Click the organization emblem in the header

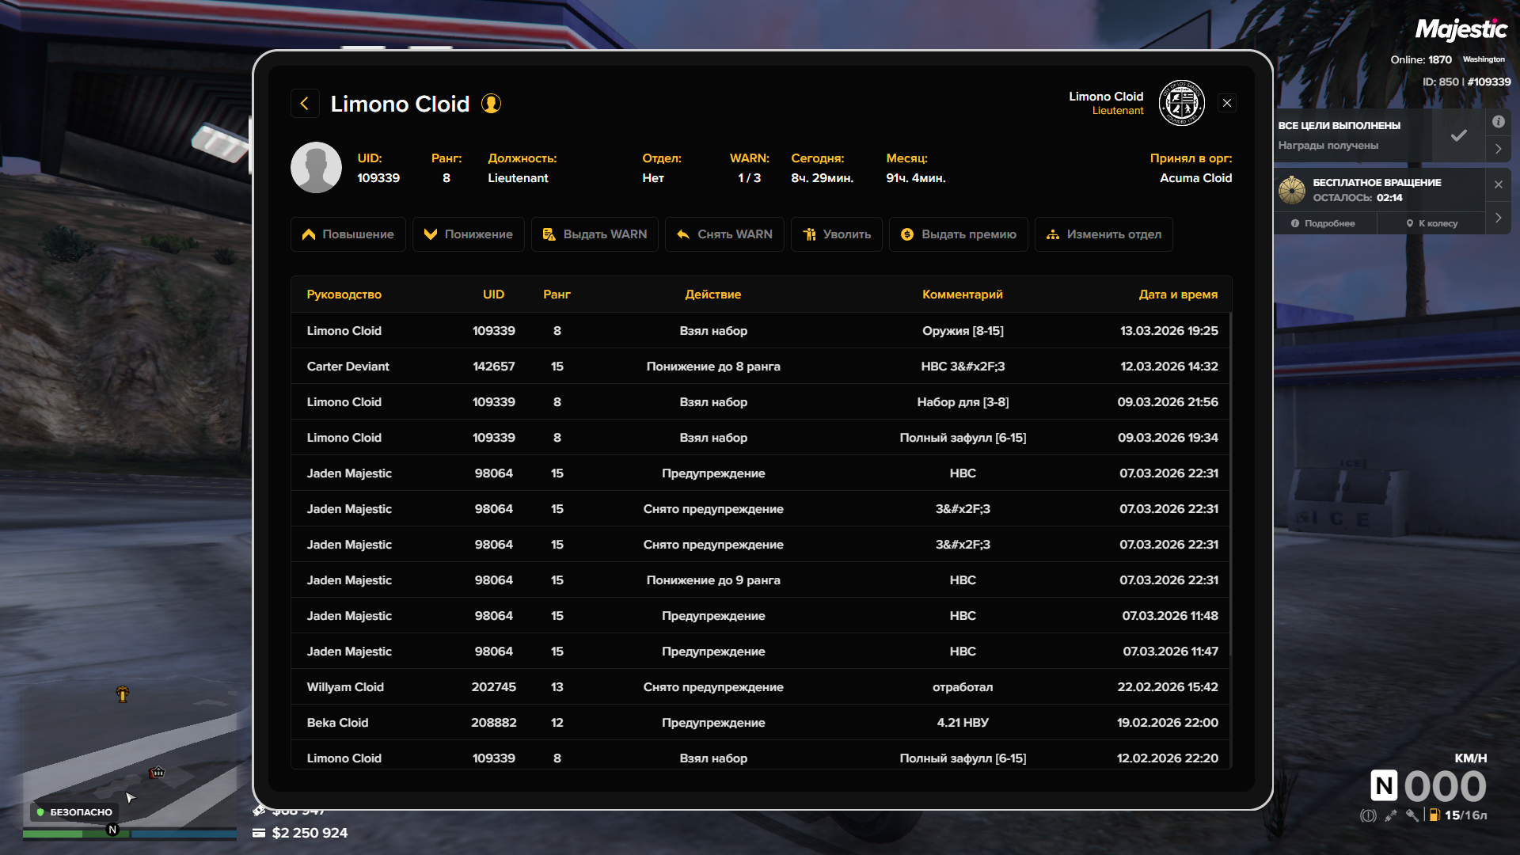pos(1181,103)
